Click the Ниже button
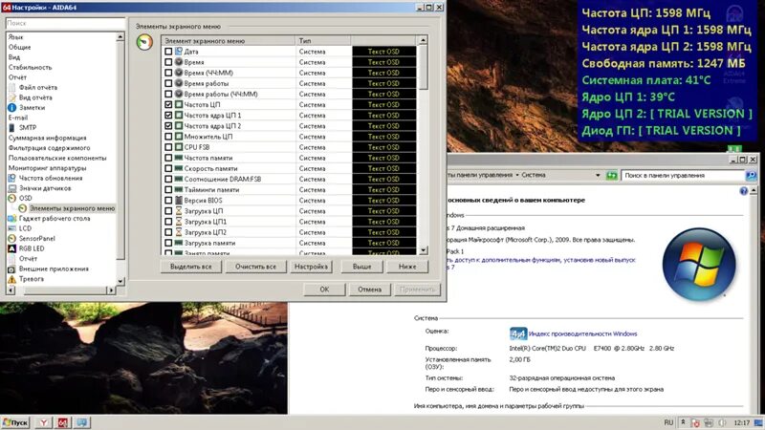The height and width of the screenshot is (430, 765). [x=407, y=267]
